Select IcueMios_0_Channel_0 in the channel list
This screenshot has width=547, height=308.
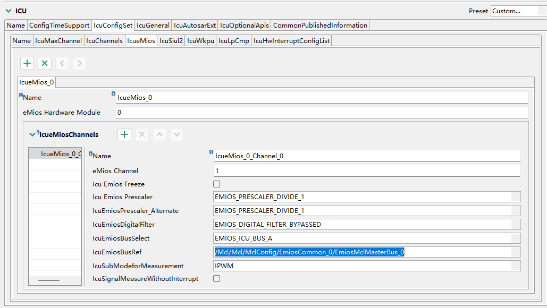coord(55,153)
